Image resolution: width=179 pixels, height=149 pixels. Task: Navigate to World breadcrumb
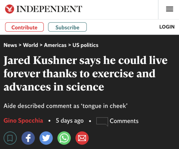click(x=30, y=45)
